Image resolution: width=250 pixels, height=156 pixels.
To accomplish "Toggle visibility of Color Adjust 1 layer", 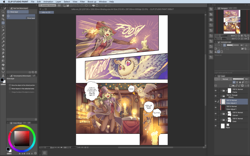I will pyautogui.click(x=216, y=108).
